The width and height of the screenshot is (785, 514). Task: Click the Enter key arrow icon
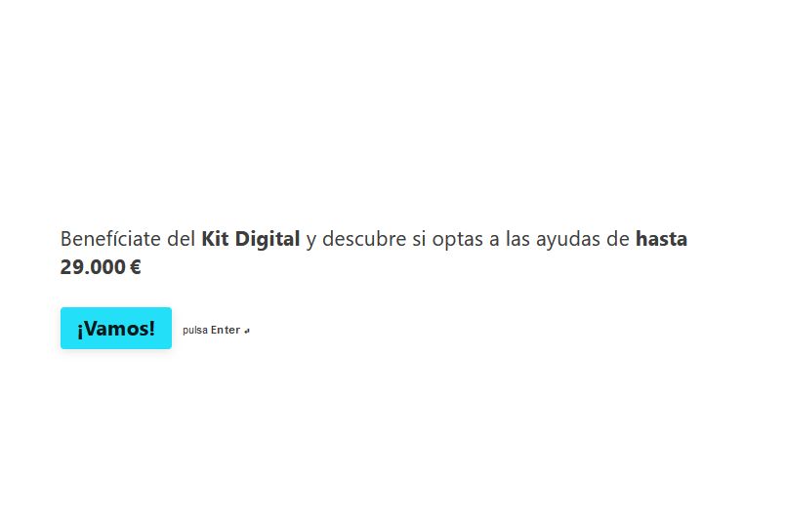click(x=247, y=331)
